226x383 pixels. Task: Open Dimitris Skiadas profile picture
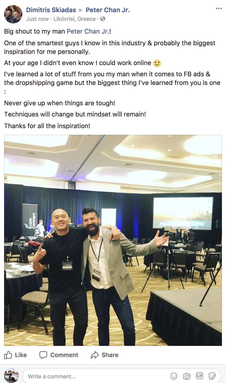pos(13,14)
